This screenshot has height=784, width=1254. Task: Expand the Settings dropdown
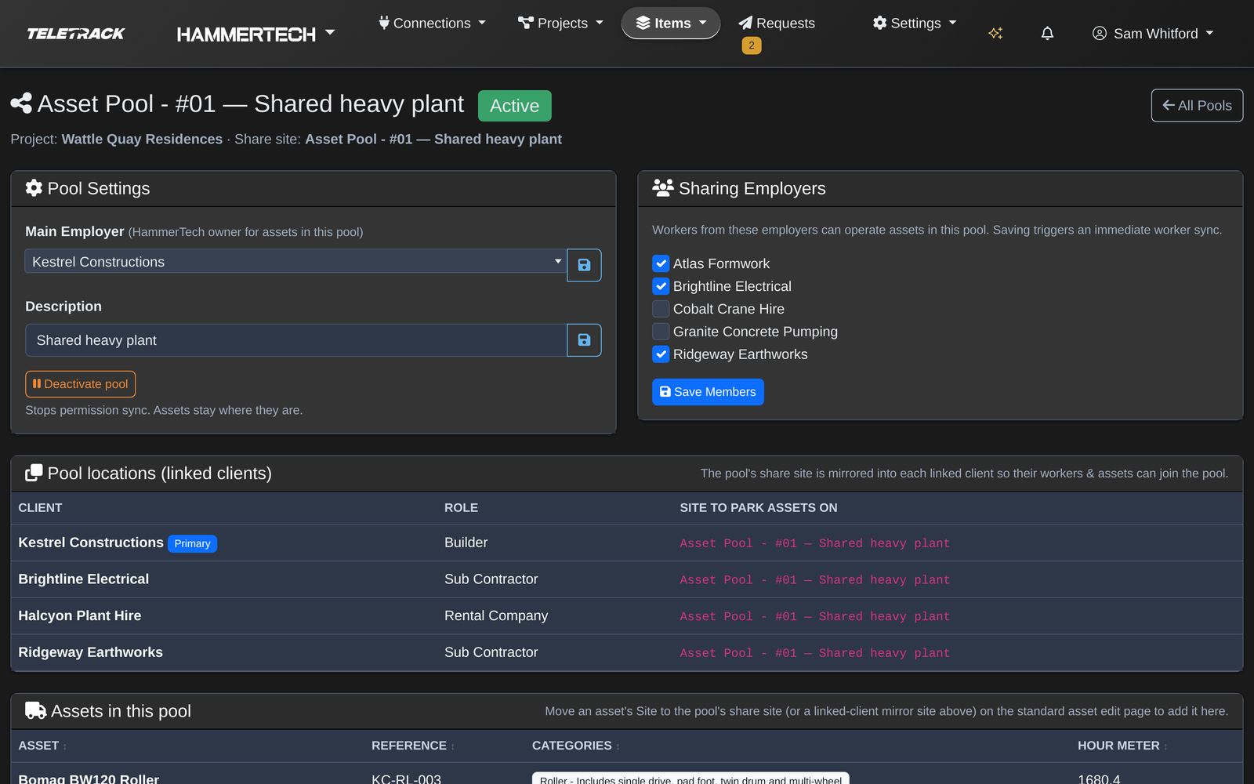[915, 24]
